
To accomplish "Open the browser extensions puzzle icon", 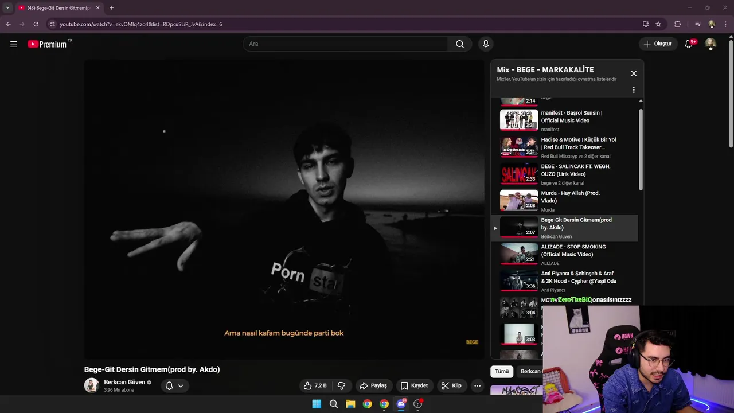I will (x=678, y=24).
